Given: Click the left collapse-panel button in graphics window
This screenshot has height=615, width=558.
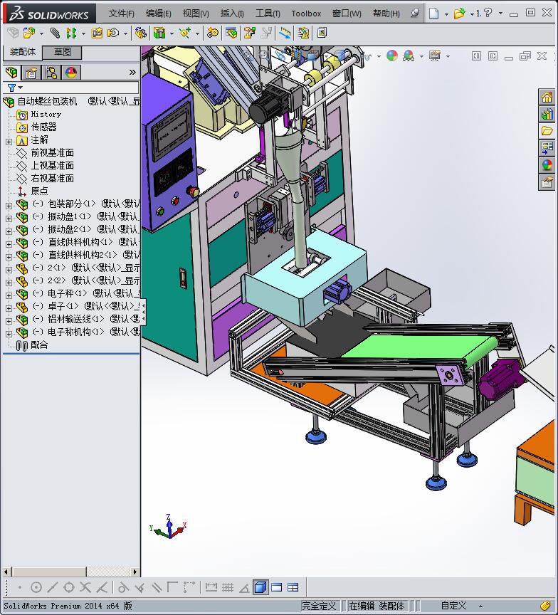Looking at the screenshot, I should coord(476,56).
